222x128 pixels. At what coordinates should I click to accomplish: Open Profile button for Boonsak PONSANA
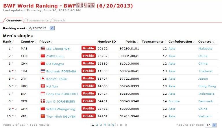coord(88,71)
